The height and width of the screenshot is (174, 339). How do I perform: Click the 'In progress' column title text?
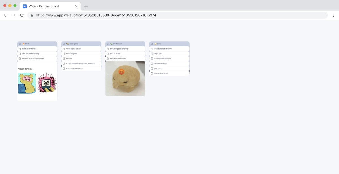[74, 44]
